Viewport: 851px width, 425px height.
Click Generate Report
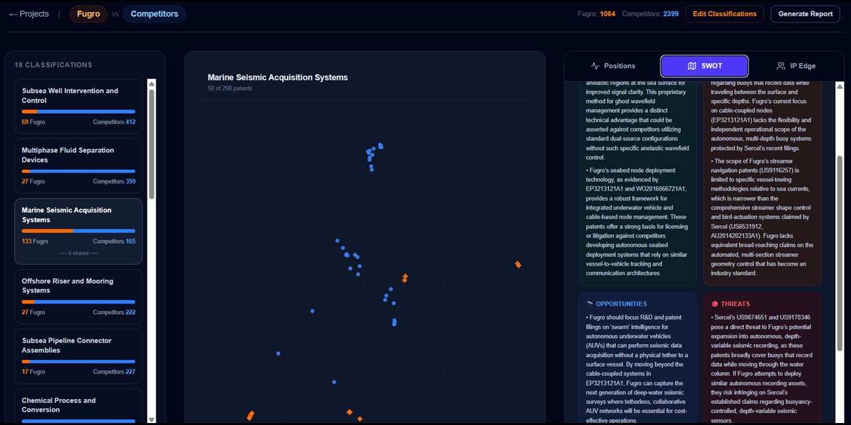tap(805, 13)
